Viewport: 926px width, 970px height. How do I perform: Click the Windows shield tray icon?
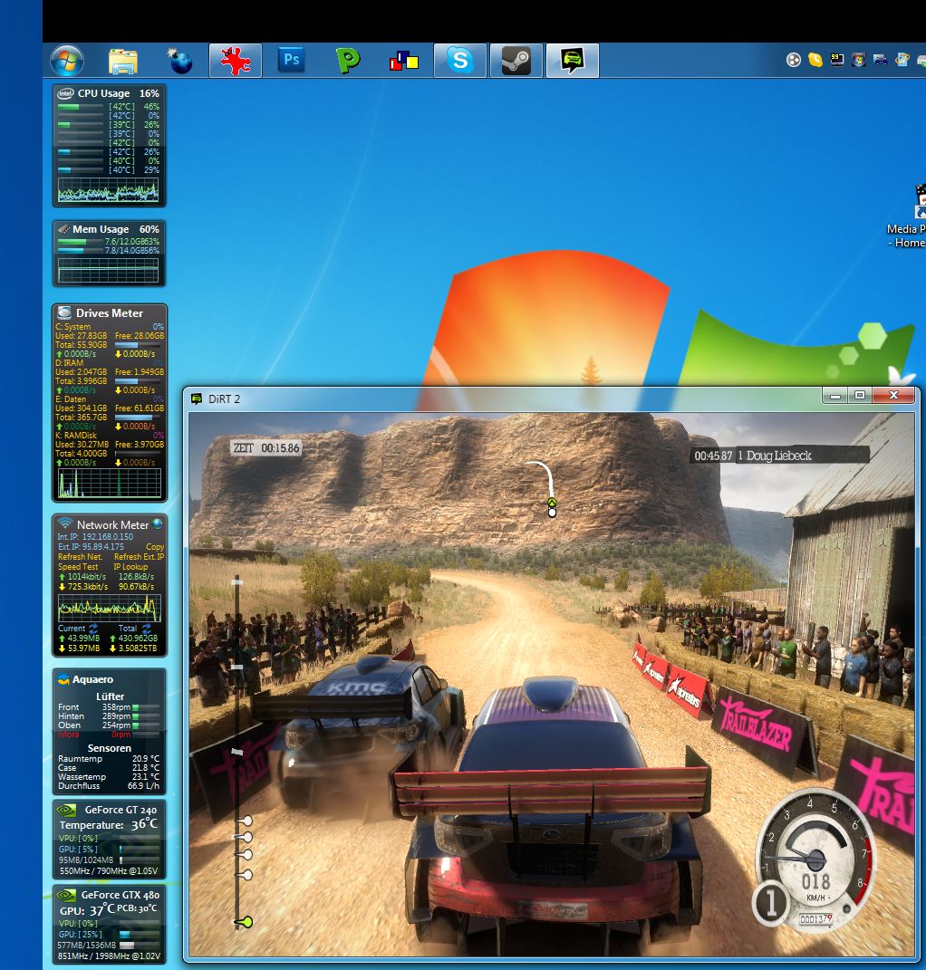pos(859,60)
